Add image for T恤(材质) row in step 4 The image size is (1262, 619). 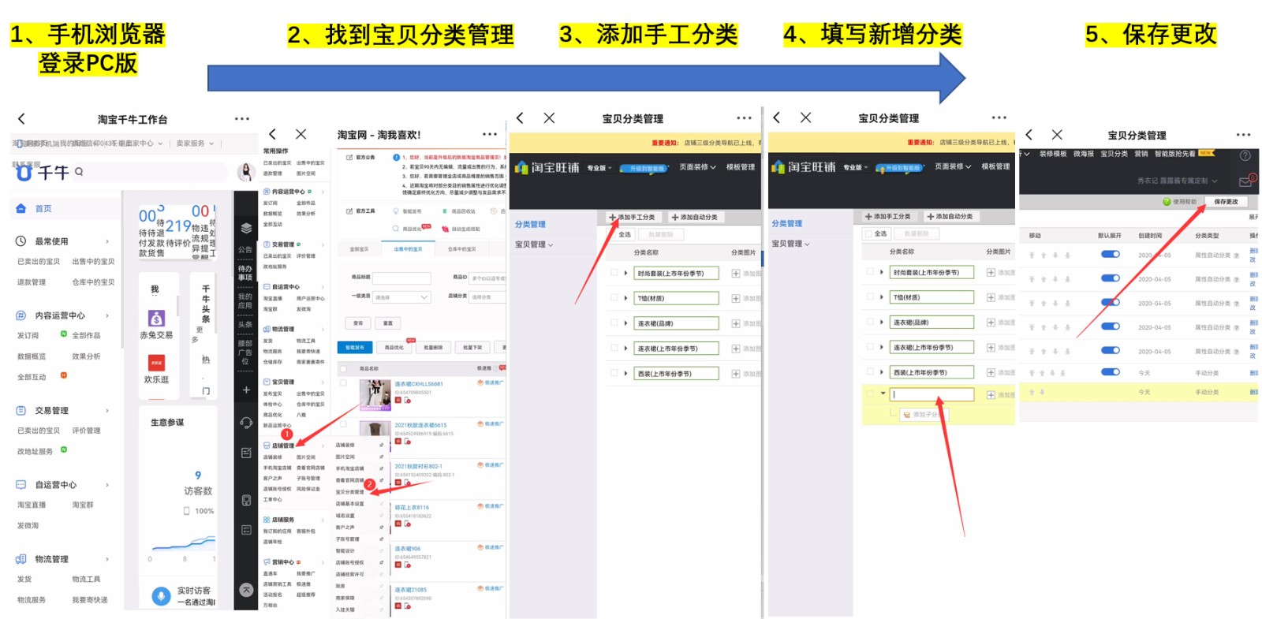tap(991, 297)
